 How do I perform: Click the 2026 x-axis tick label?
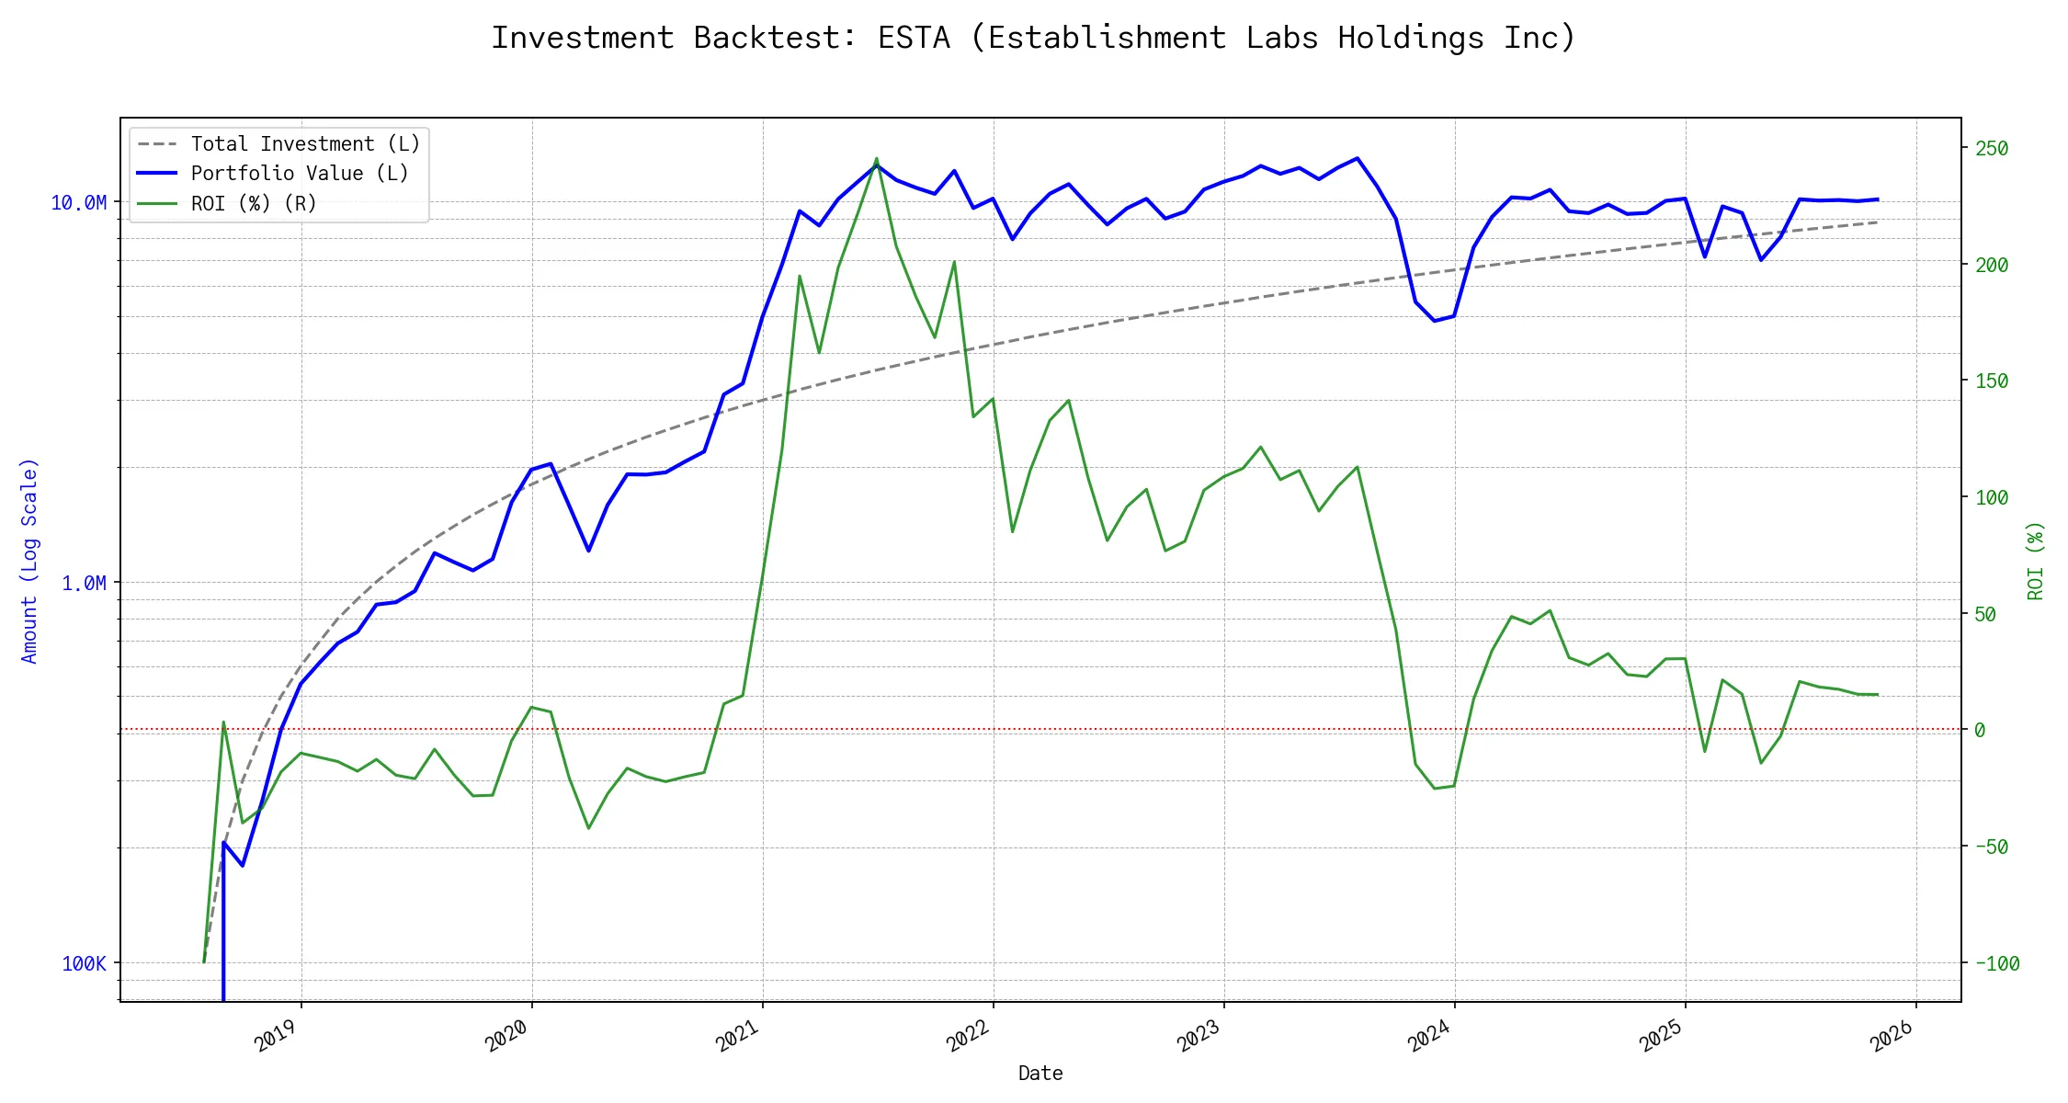(1891, 1036)
